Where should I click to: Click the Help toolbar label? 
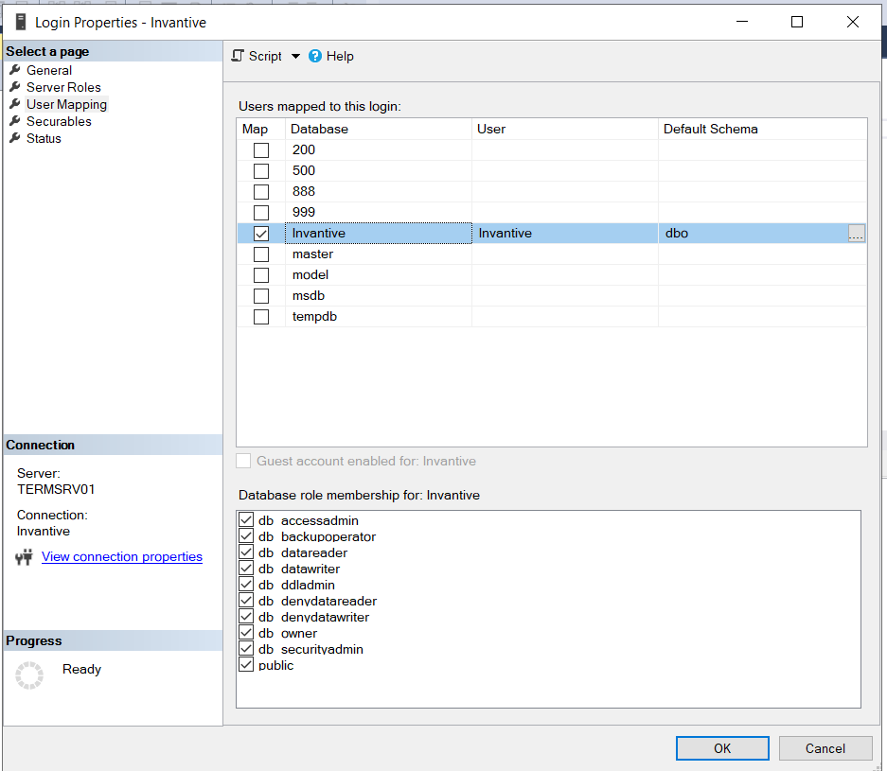(x=340, y=56)
